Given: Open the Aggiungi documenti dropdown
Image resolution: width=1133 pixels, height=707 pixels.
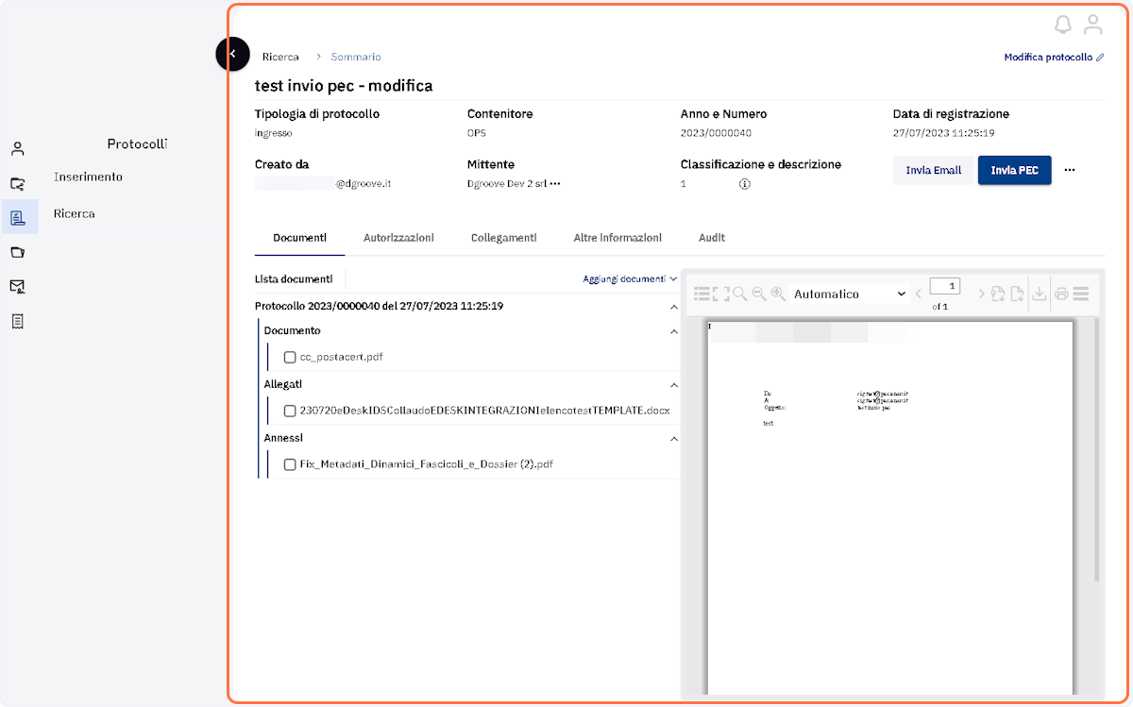Looking at the screenshot, I should tap(630, 279).
